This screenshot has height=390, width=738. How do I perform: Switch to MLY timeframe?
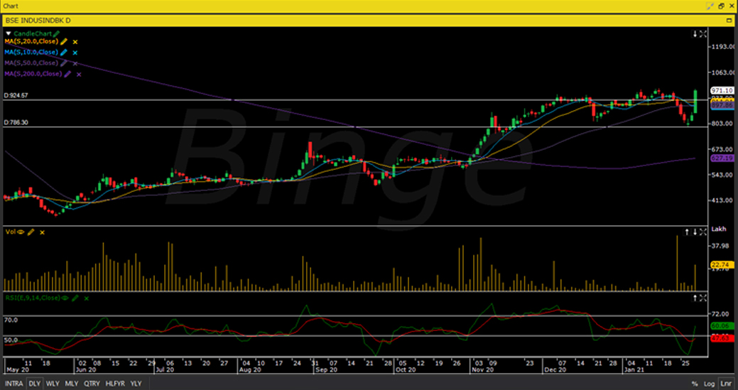pyautogui.click(x=72, y=384)
